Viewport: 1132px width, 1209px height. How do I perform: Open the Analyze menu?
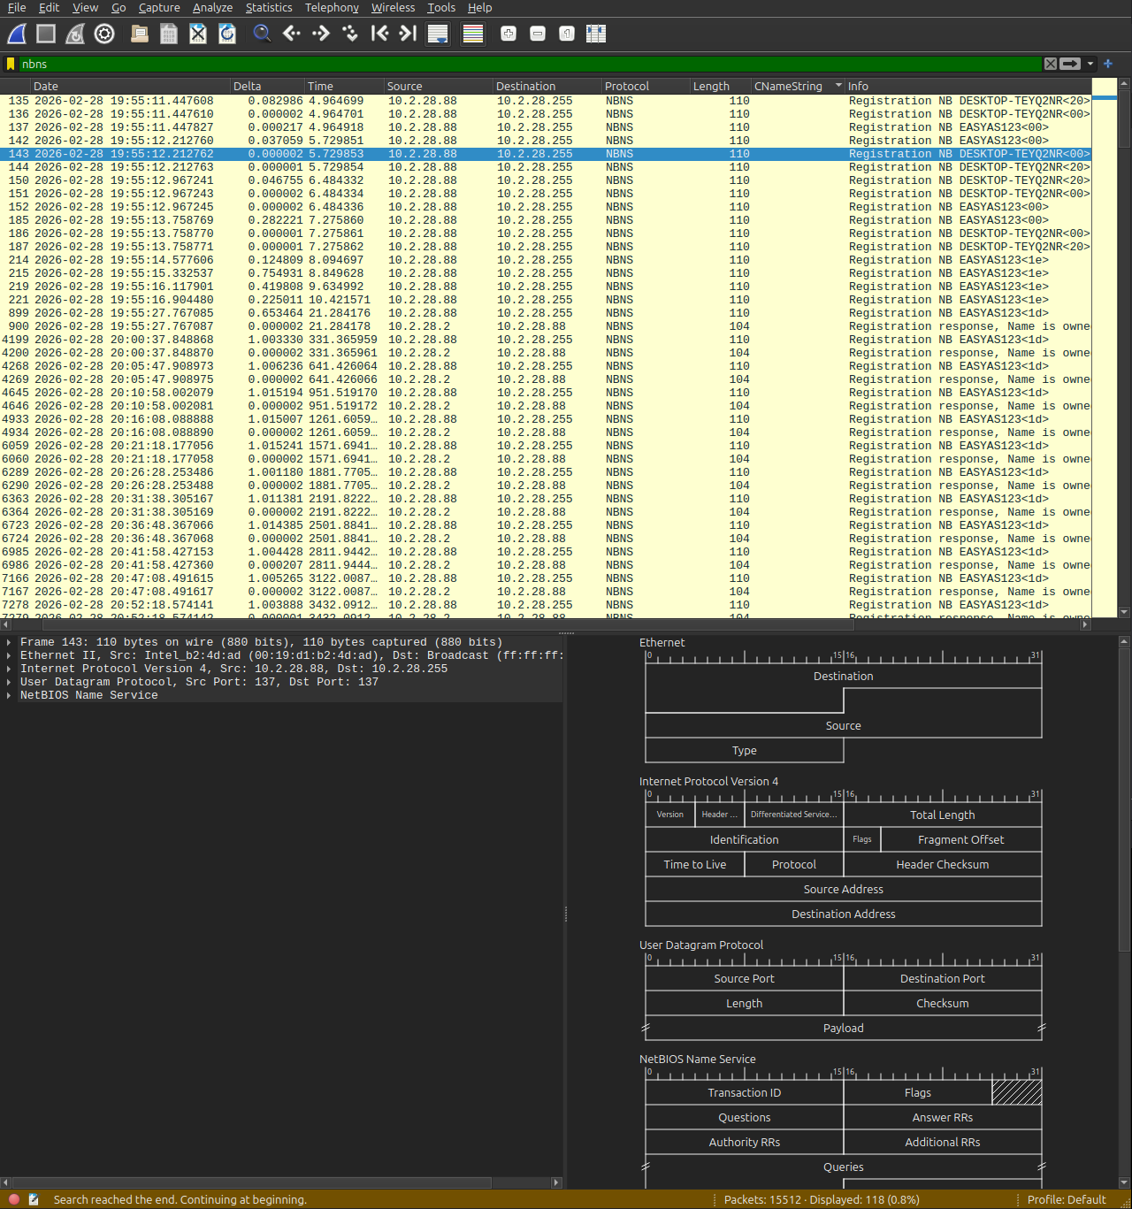point(212,8)
